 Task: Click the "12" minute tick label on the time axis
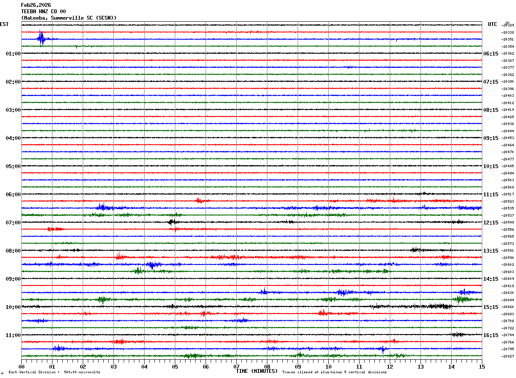[x=390, y=366]
